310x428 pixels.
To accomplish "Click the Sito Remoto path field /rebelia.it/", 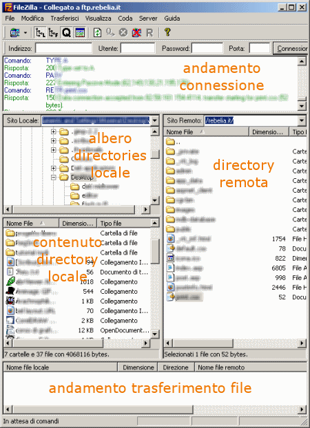I will point(251,120).
